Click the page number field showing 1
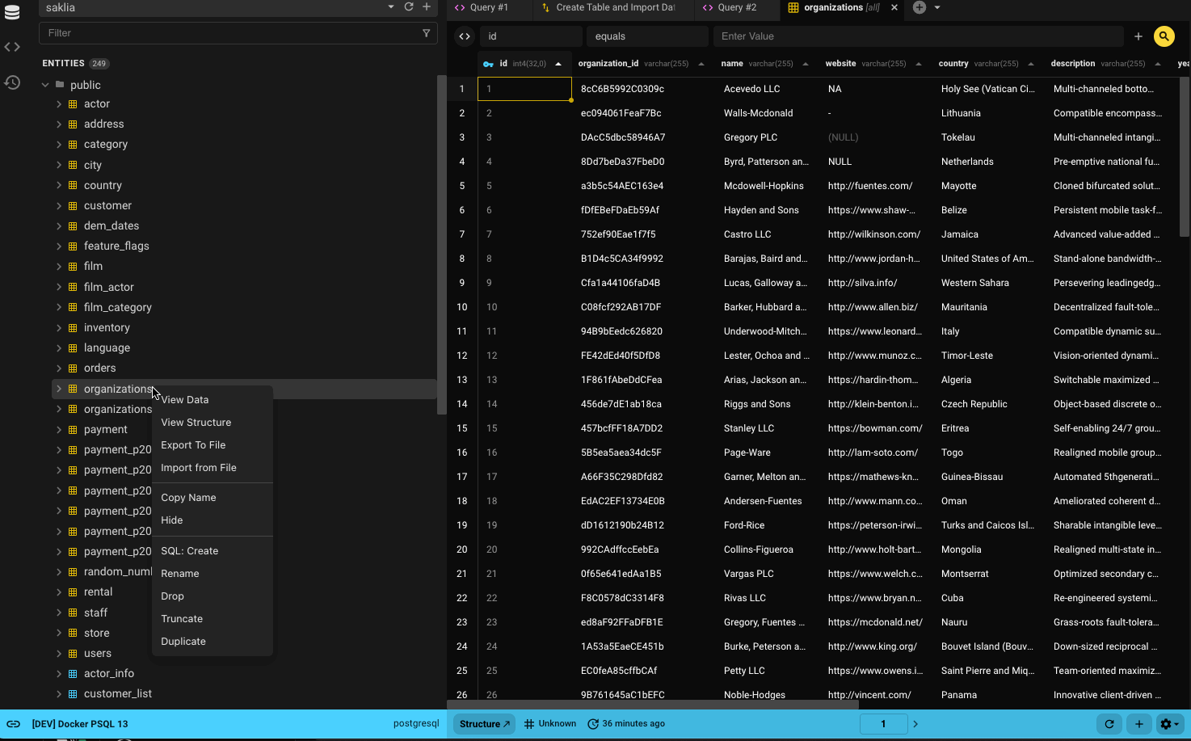The width and height of the screenshot is (1191, 741). 883,724
